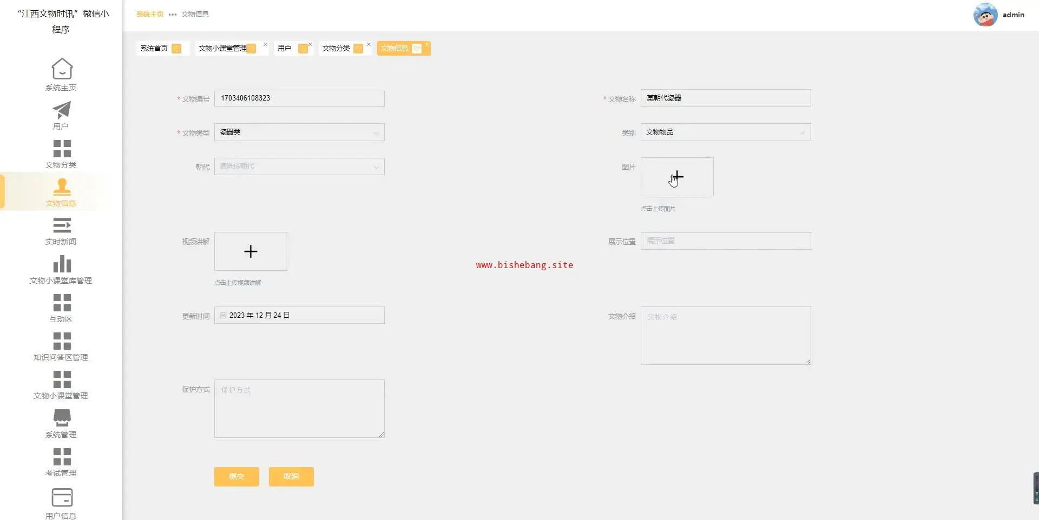Click the breadcrumb ellipsis separator icon
This screenshot has width=1039, height=520.
pos(173,15)
